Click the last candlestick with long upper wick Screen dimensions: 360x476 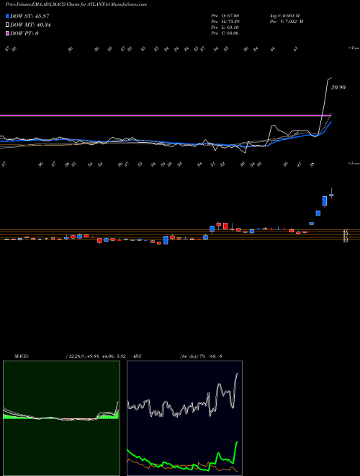coord(331,194)
